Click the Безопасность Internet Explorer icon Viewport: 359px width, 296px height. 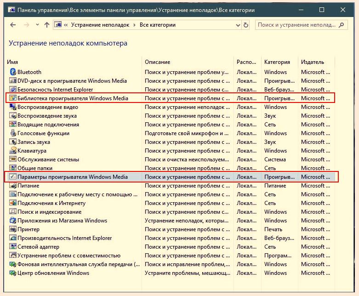point(13,89)
